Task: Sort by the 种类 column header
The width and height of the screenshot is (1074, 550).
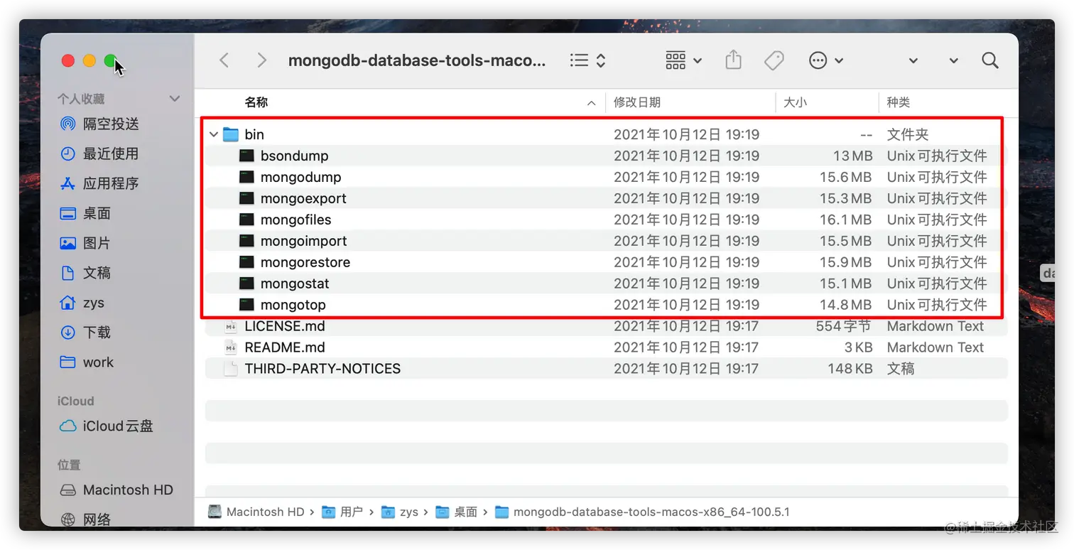Action: 899,102
